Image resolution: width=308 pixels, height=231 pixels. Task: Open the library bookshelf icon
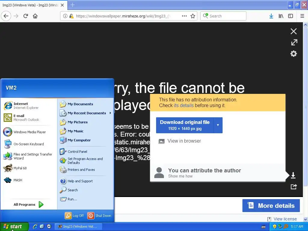pos(281,16)
